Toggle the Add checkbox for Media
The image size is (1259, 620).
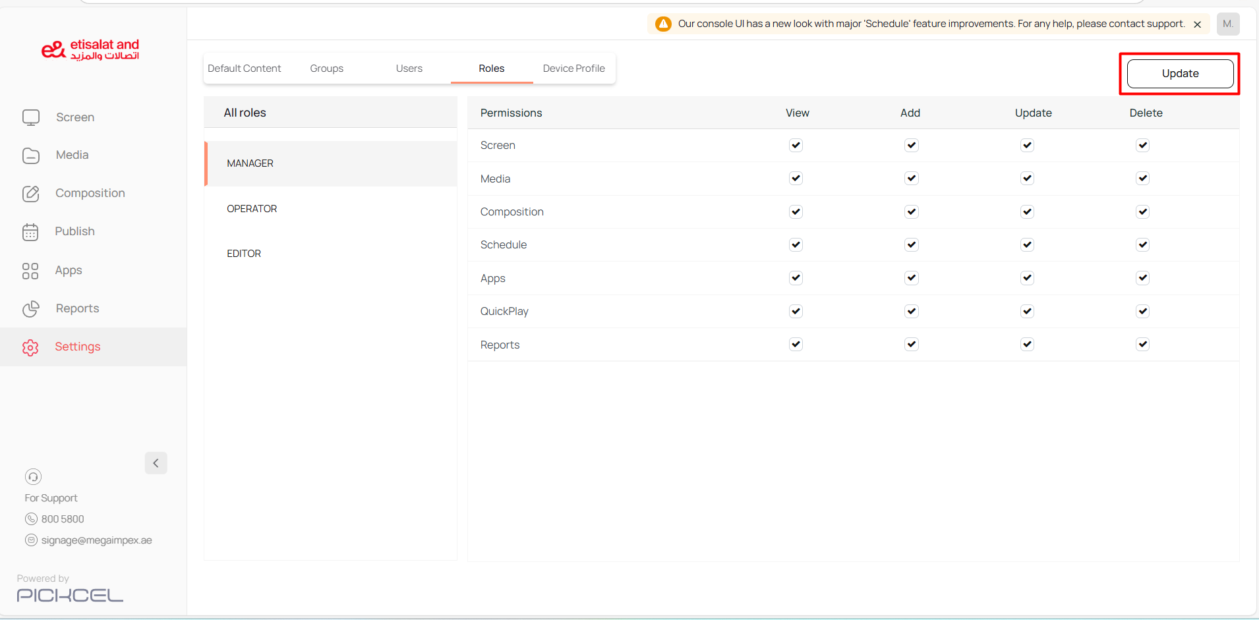pos(911,179)
